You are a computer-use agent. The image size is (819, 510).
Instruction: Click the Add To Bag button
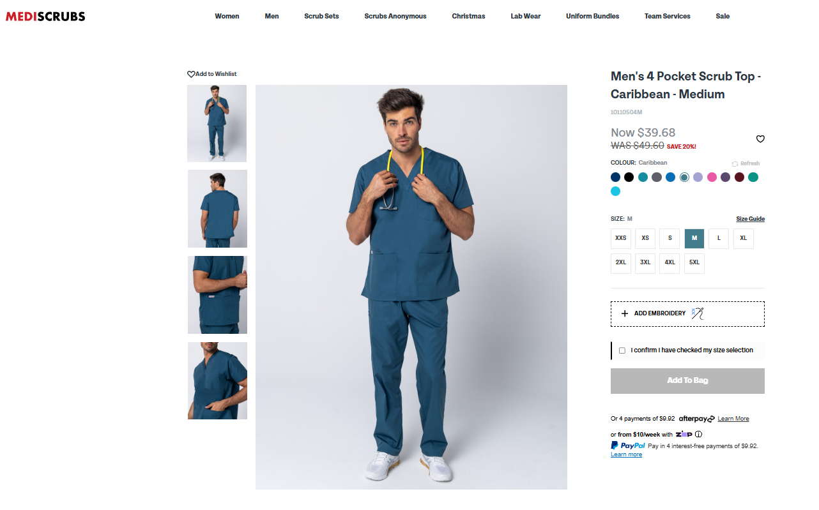pos(687,380)
